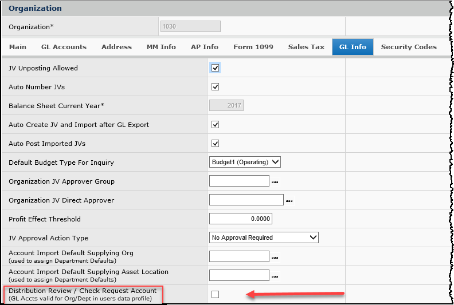Viewport: 454px width, 305px height.
Task: Toggle Auto Create JV and Import checkbox
Action: click(x=216, y=125)
